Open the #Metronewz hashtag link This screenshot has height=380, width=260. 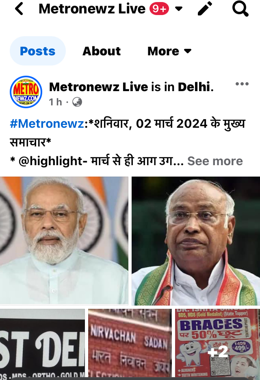click(47, 124)
